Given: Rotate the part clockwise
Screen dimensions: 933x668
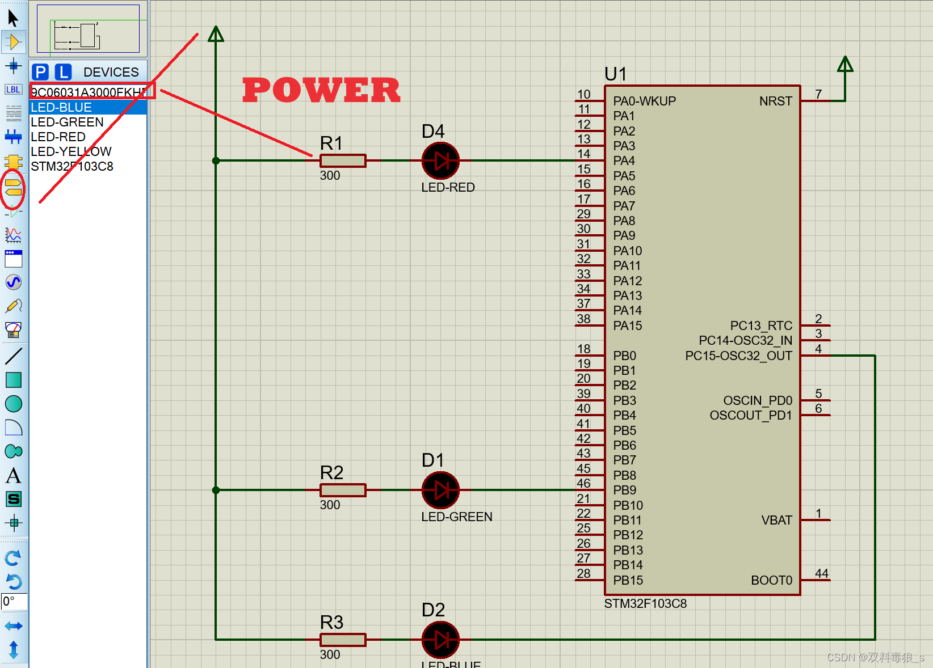Looking at the screenshot, I should (x=13, y=558).
